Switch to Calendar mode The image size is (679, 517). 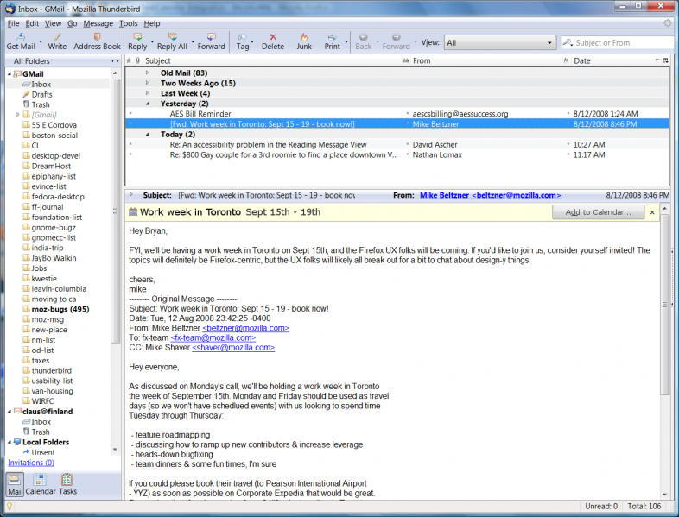click(41, 484)
